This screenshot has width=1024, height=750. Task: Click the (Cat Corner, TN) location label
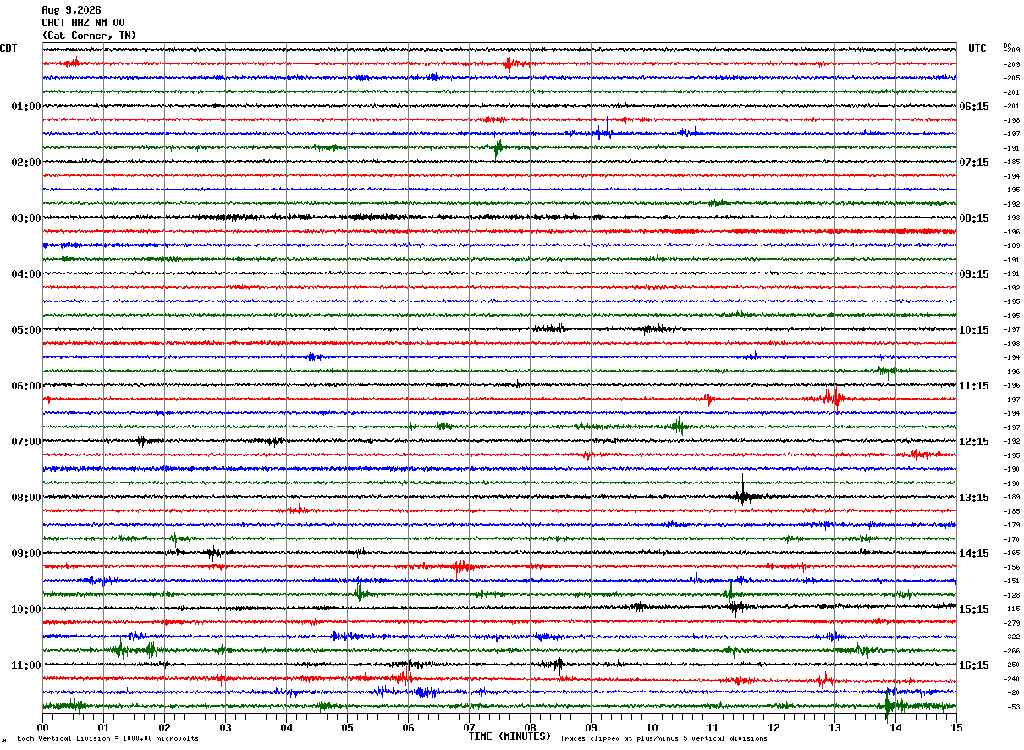click(x=89, y=36)
